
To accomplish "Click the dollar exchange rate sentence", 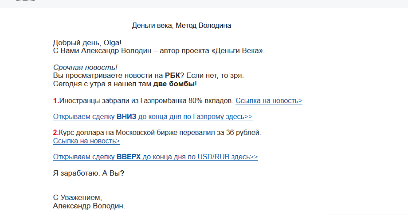I will tap(160, 133).
